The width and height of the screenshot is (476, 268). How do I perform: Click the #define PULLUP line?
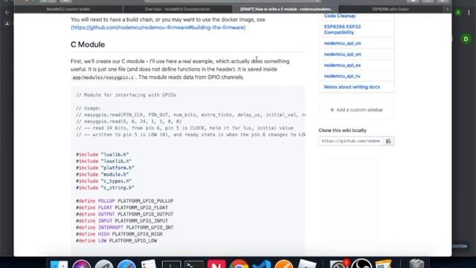tap(125, 201)
